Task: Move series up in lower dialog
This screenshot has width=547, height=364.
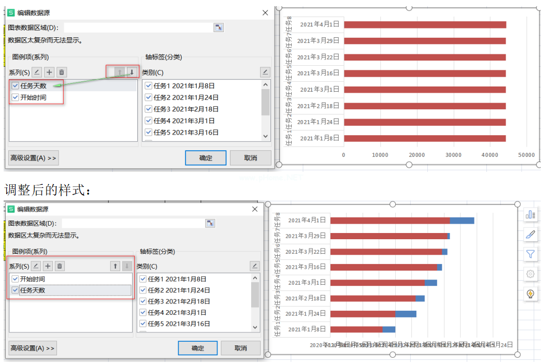Action: 115,266
